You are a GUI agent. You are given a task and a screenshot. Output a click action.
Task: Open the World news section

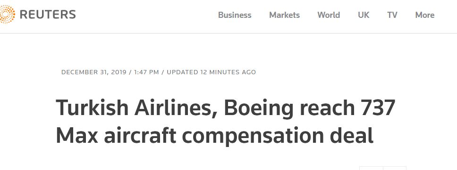tap(329, 15)
